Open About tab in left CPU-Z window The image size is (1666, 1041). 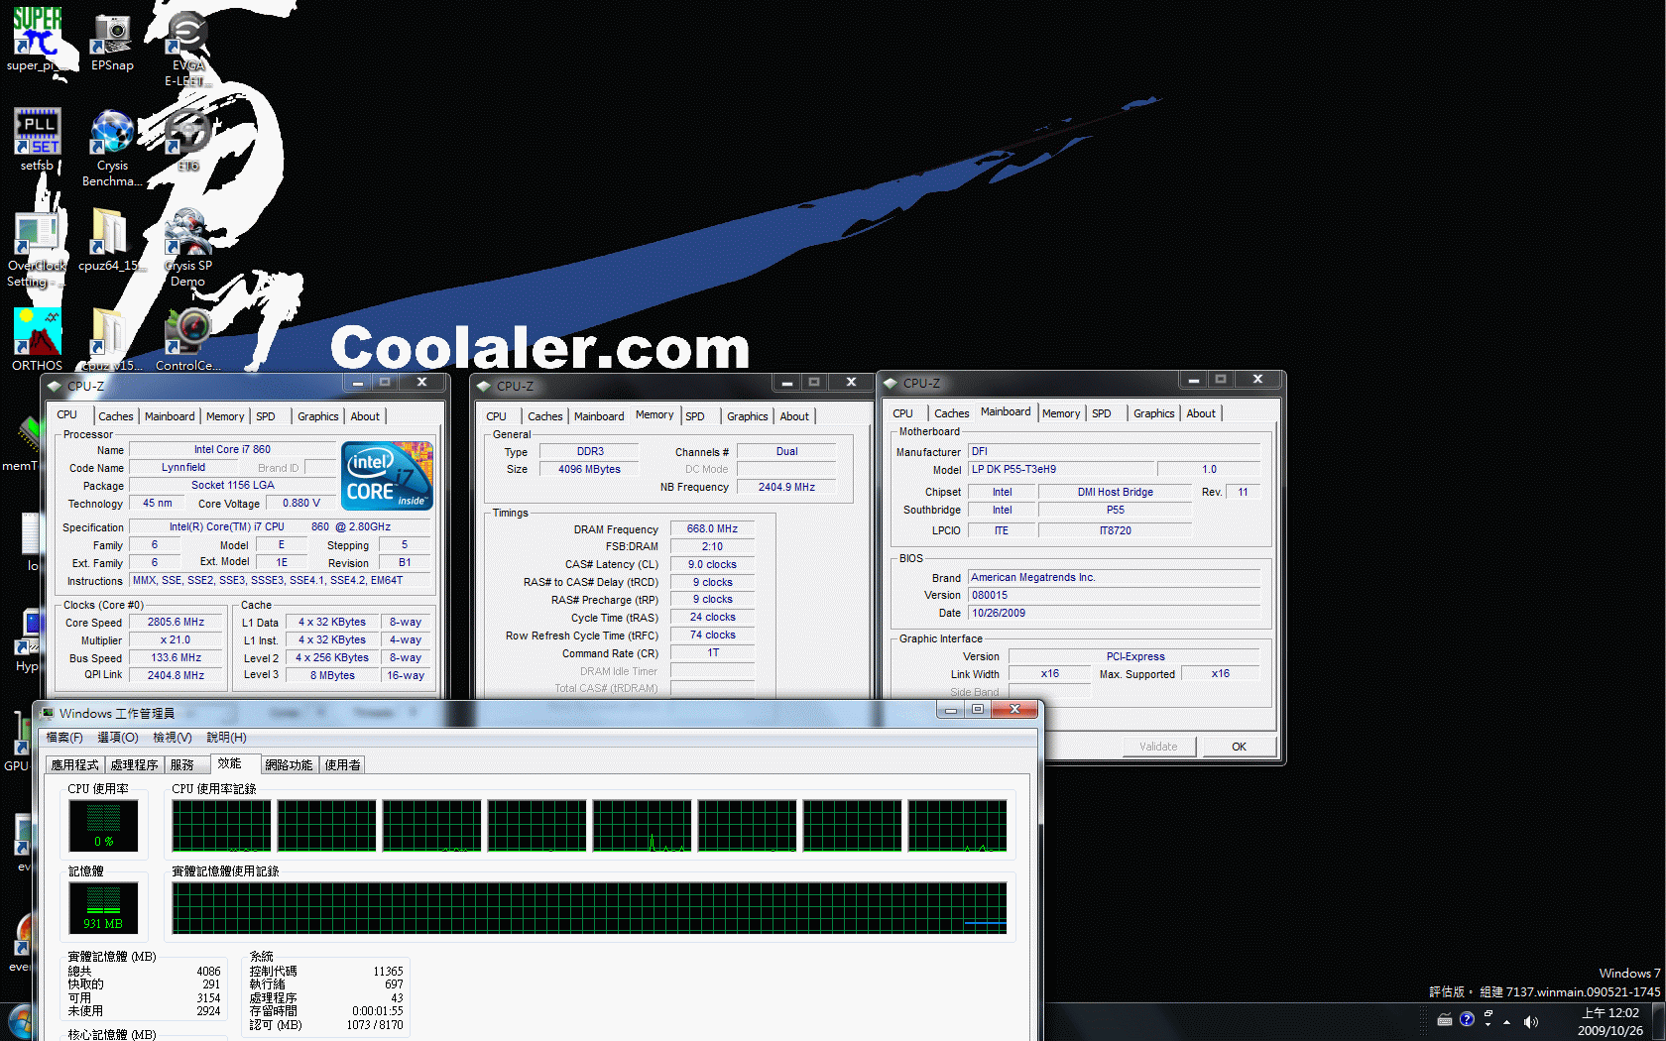tap(365, 416)
